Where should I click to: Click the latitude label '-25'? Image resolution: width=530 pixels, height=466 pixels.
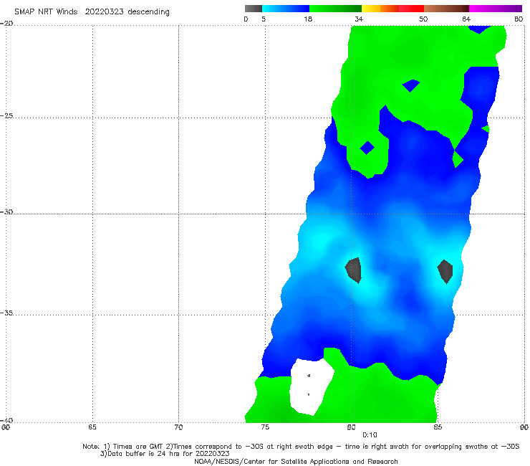click(x=6, y=115)
